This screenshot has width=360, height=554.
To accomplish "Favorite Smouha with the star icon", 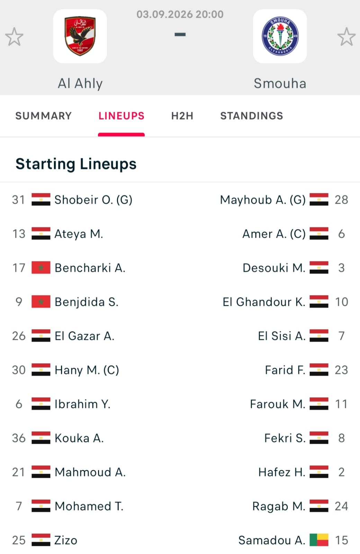I will [x=346, y=37].
